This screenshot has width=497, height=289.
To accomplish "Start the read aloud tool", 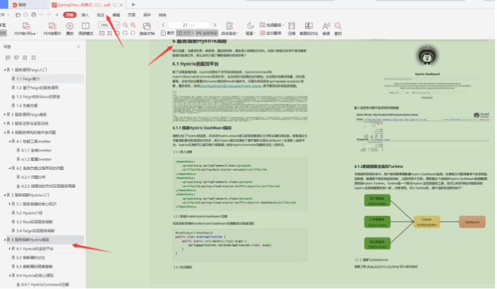I will pyautogui.click(x=326, y=28).
